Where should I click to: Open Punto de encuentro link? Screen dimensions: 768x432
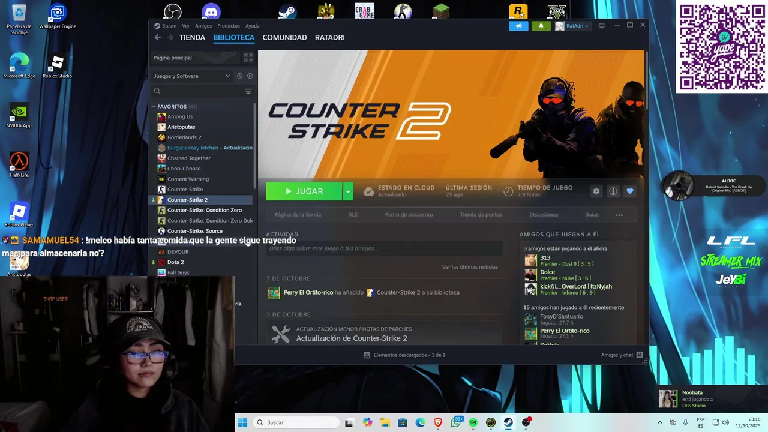409,214
